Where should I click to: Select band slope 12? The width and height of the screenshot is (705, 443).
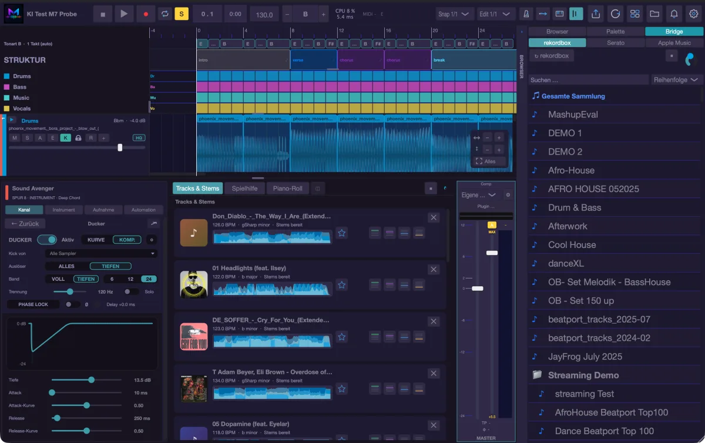[130, 279]
